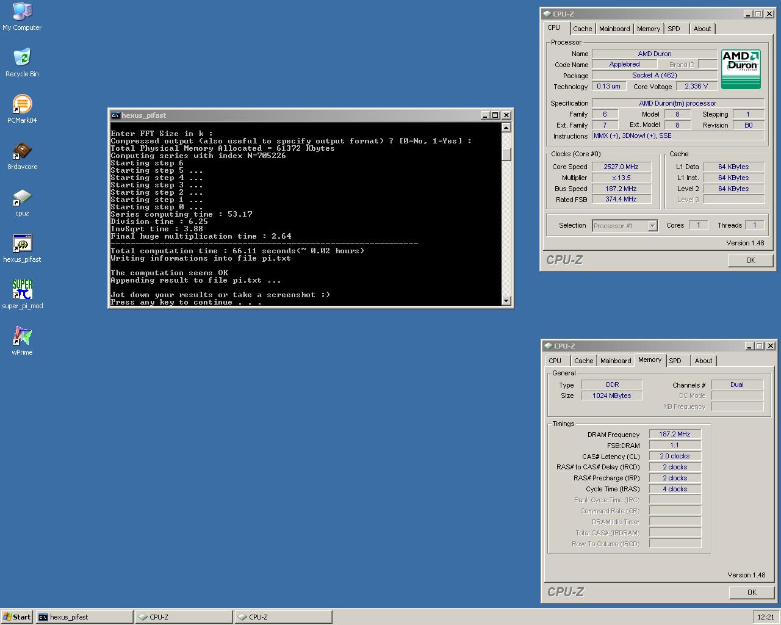The width and height of the screenshot is (781, 625).
Task: Launch PCMark04 desktop shortcut
Action: click(22, 109)
